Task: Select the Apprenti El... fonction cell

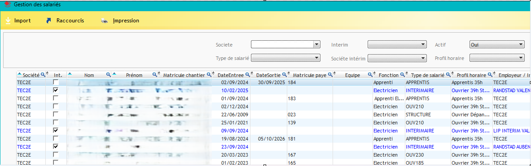Action: tap(389, 98)
